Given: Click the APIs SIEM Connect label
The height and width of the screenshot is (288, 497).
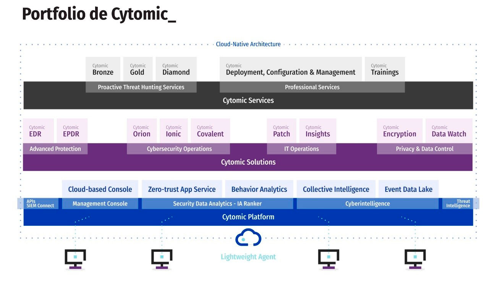Looking at the screenshot, I should click(x=40, y=204).
